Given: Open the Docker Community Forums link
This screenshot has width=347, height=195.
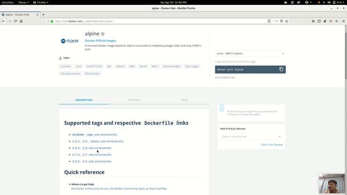Looking at the screenshot, I should tap(90, 188).
